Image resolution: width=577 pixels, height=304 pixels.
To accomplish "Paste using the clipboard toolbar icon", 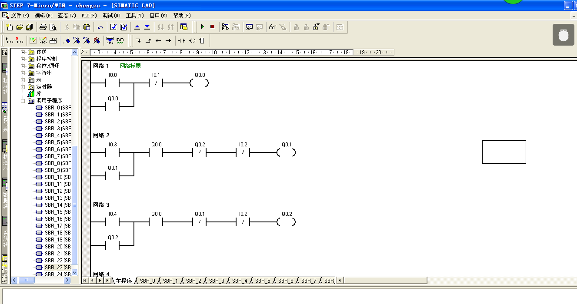I will [x=87, y=27].
